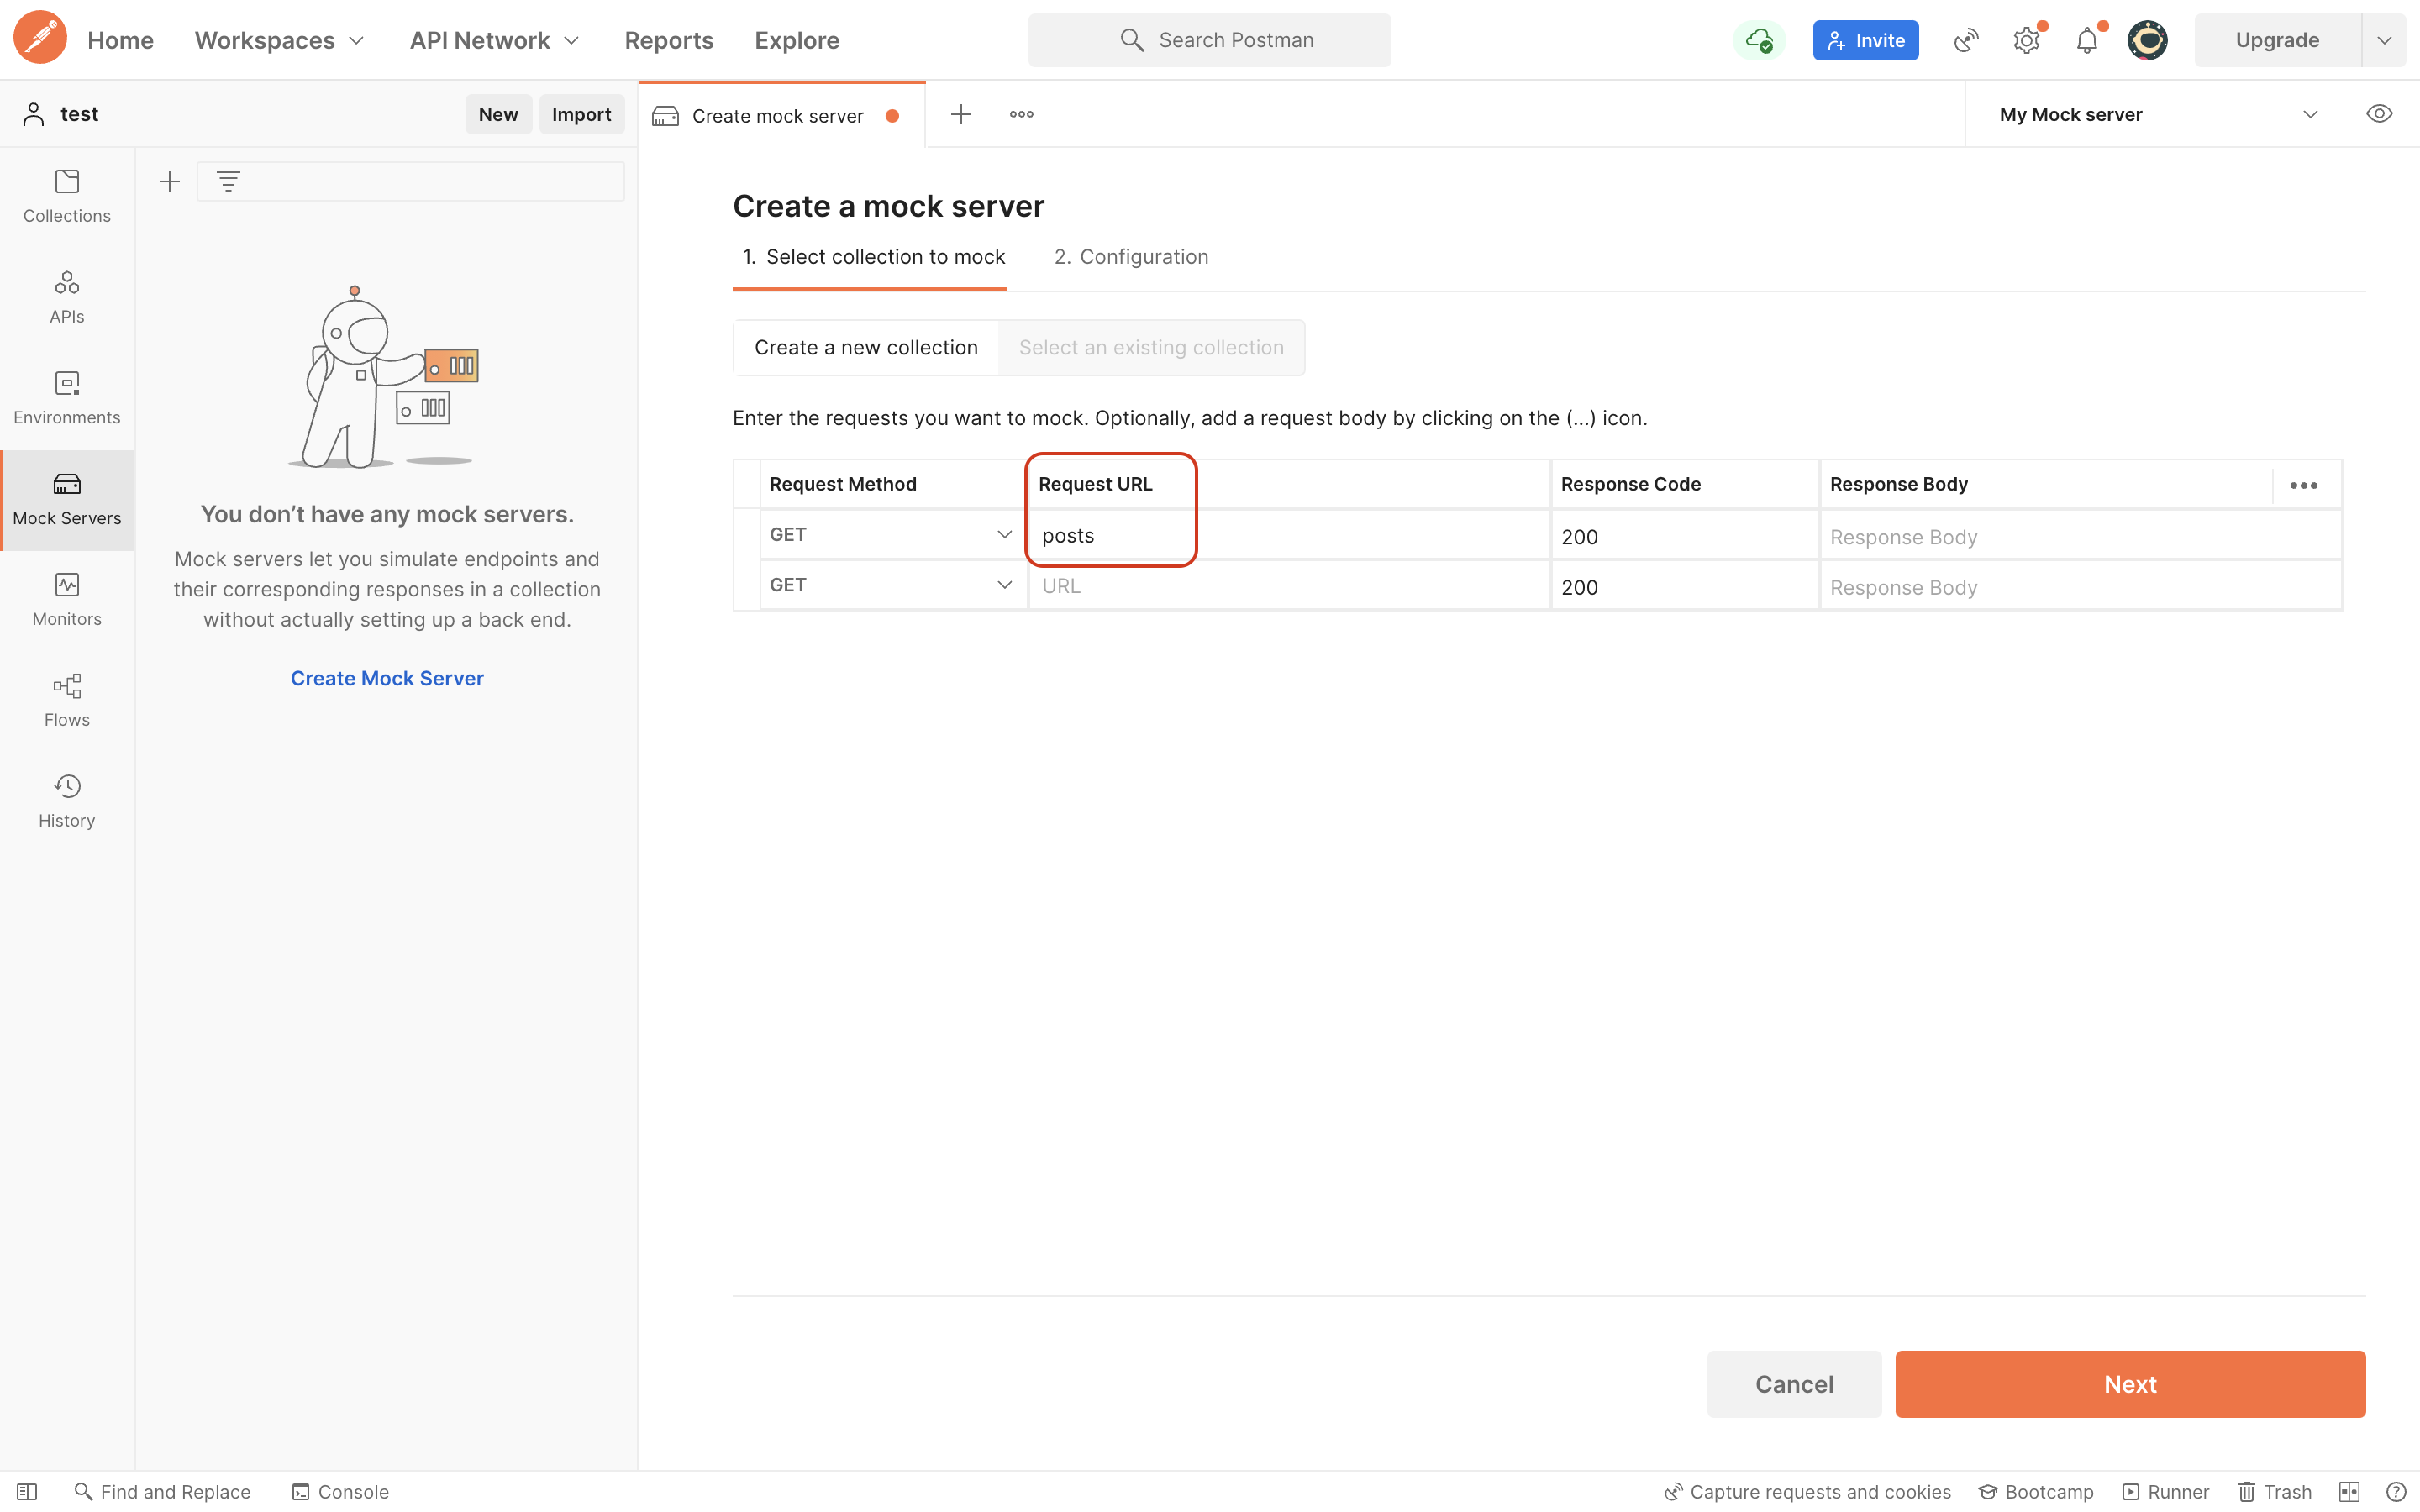Toggle the sidebar visibility in the status bar
The image size is (2420, 1512).
[x=27, y=1491]
